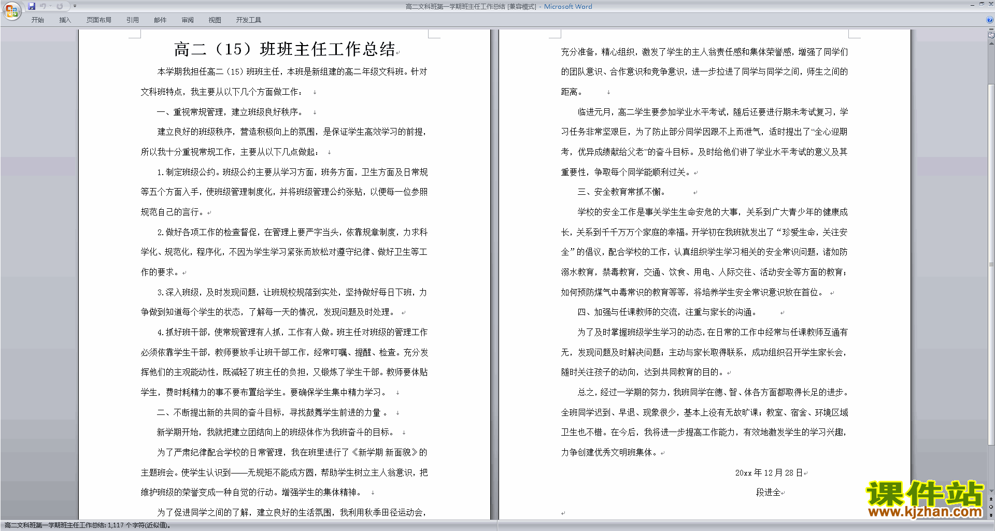Open the 审阅 ribbon tab
995x531 pixels.
187,20
